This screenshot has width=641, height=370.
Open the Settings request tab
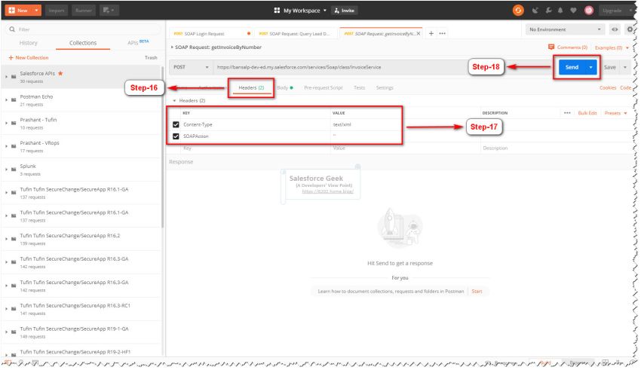[385, 88]
